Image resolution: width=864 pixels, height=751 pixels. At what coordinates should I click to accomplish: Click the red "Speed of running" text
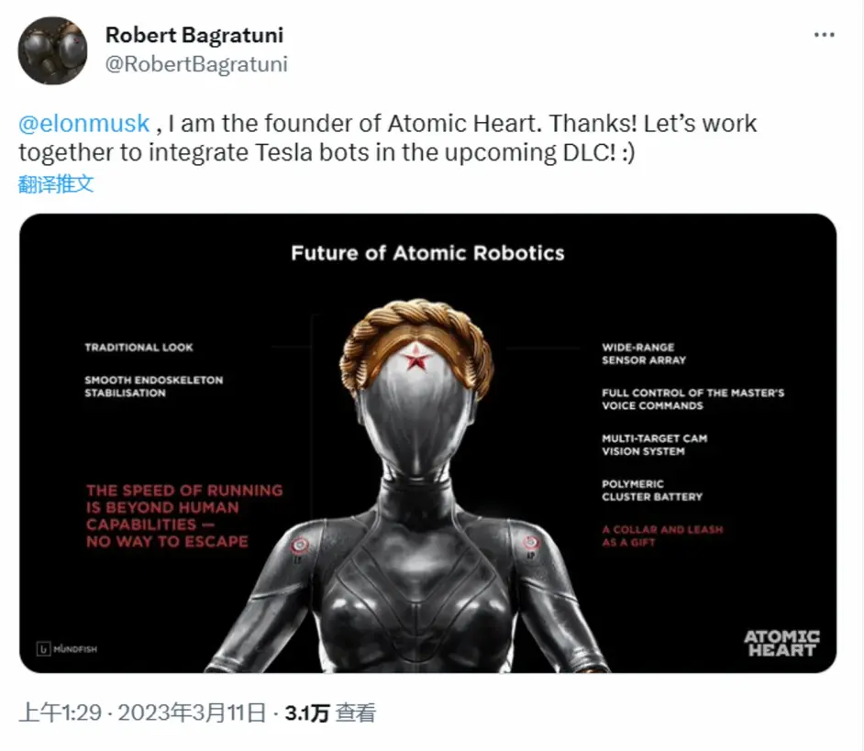183,515
